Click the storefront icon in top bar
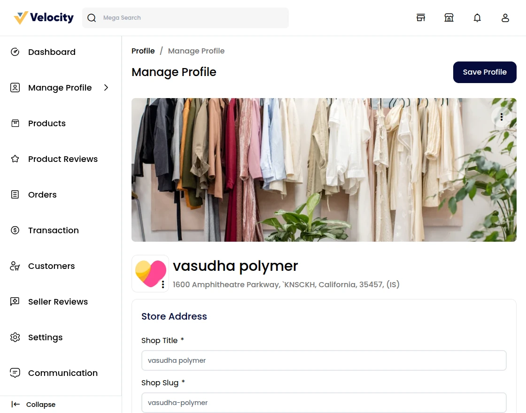 coord(449,17)
